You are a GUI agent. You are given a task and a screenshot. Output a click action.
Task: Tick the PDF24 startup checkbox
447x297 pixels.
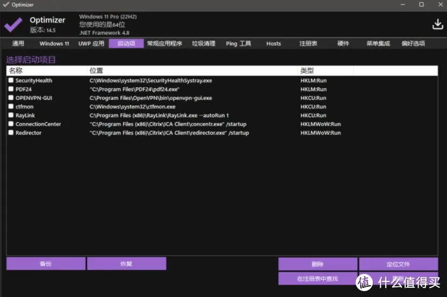click(x=11, y=89)
